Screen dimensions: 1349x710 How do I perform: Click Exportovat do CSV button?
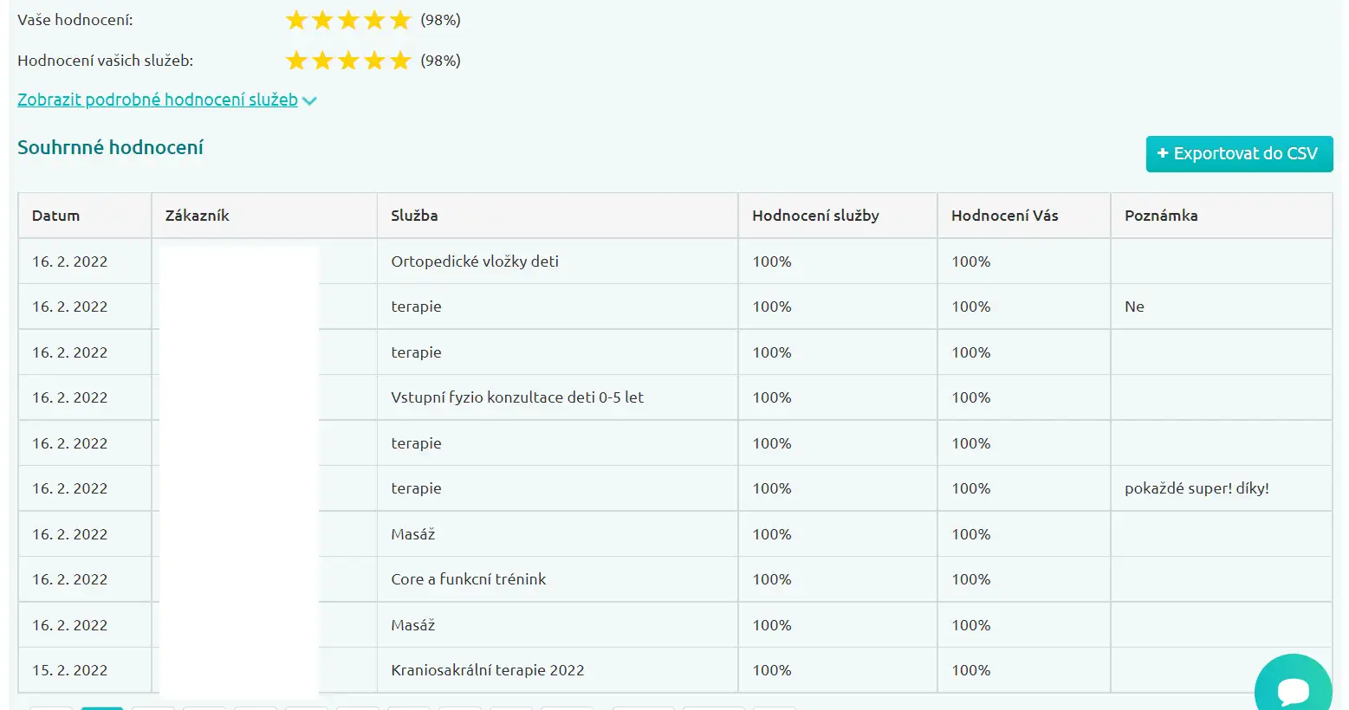point(1239,153)
